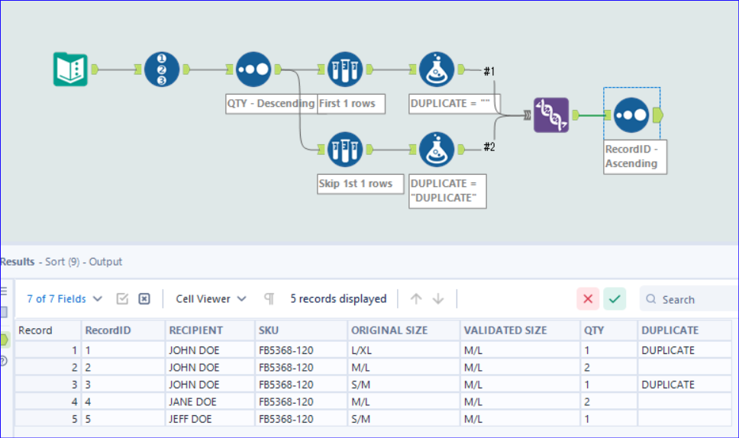Screen dimensions: 739x438
Task: Open the 7 of 7 Fields dropdown
Action: [x=65, y=298]
